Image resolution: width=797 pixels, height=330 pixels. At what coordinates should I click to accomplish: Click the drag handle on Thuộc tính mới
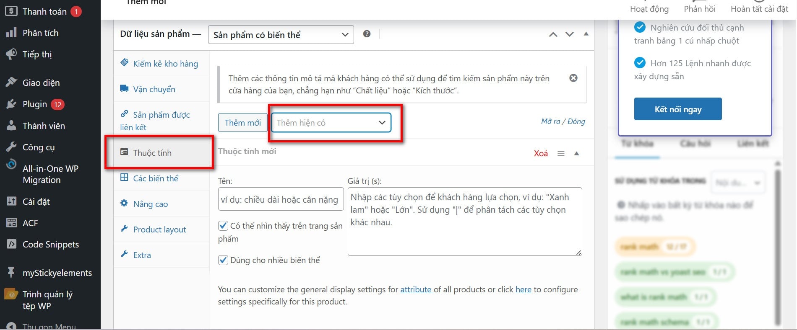pyautogui.click(x=561, y=154)
